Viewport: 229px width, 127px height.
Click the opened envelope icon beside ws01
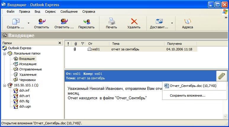click(x=89, y=49)
